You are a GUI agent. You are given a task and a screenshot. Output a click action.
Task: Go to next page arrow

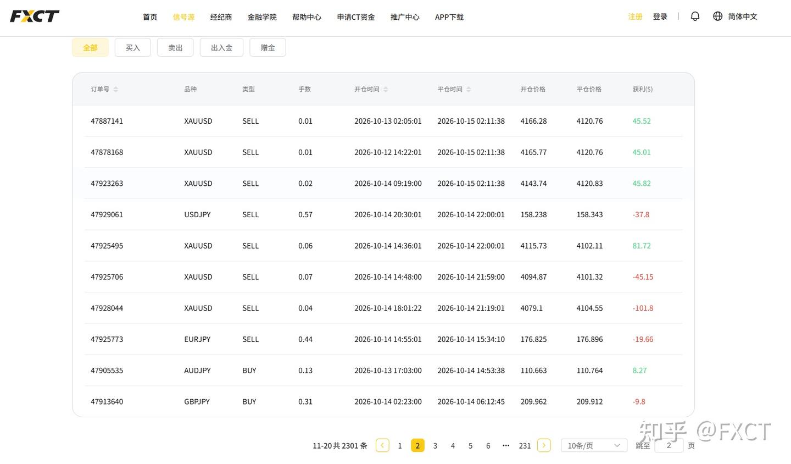tap(544, 445)
